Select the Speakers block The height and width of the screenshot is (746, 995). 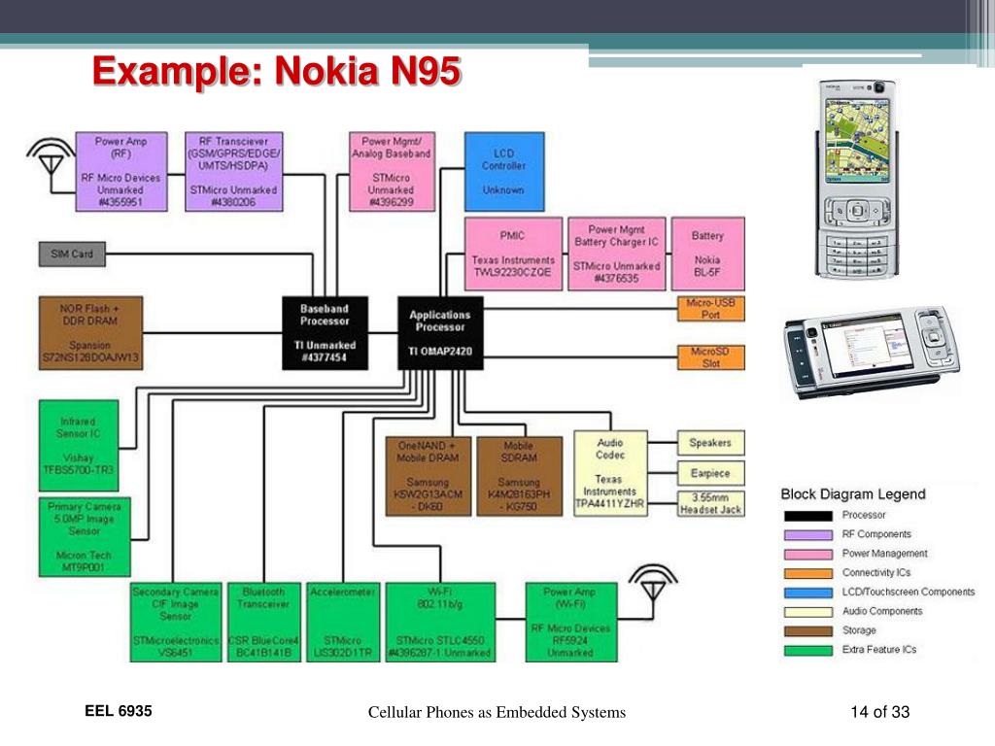[x=710, y=443]
